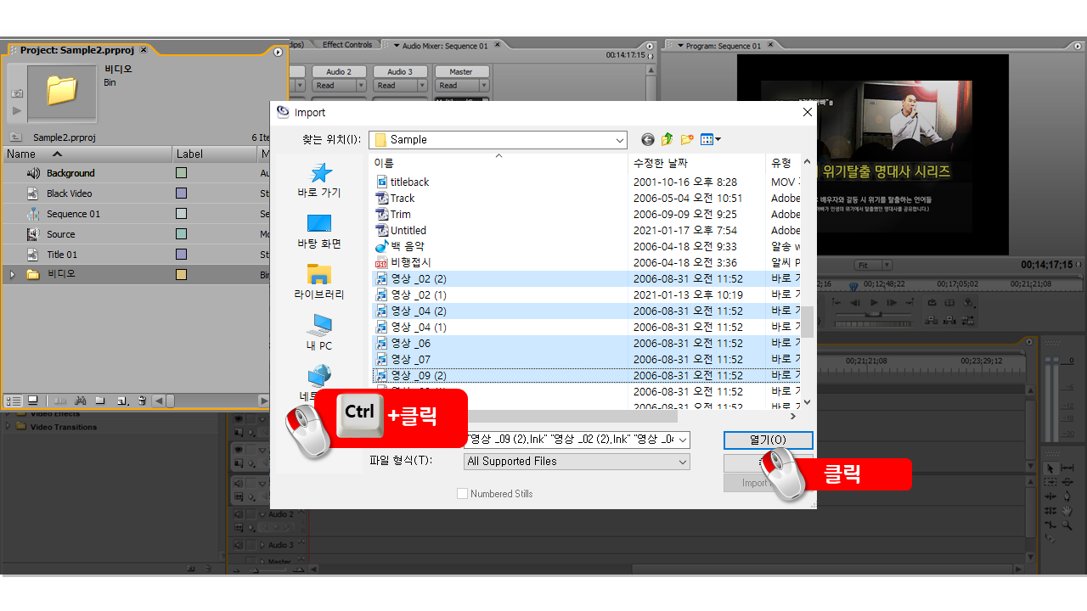
Task: Select the Project: Sample2.prproj tab
Action: pyautogui.click(x=76, y=51)
